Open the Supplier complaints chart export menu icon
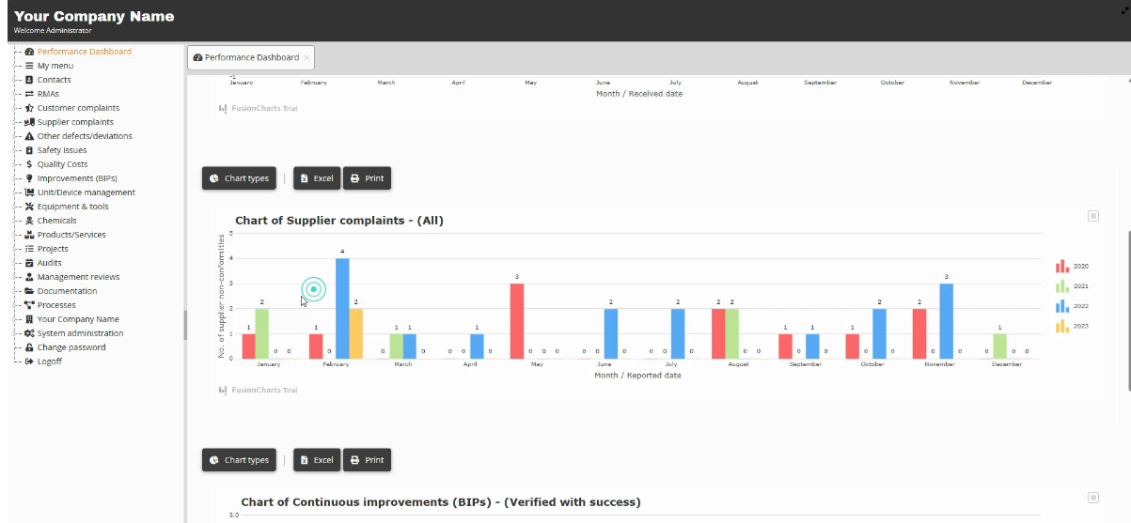The height and width of the screenshot is (523, 1131). pos(1093,216)
